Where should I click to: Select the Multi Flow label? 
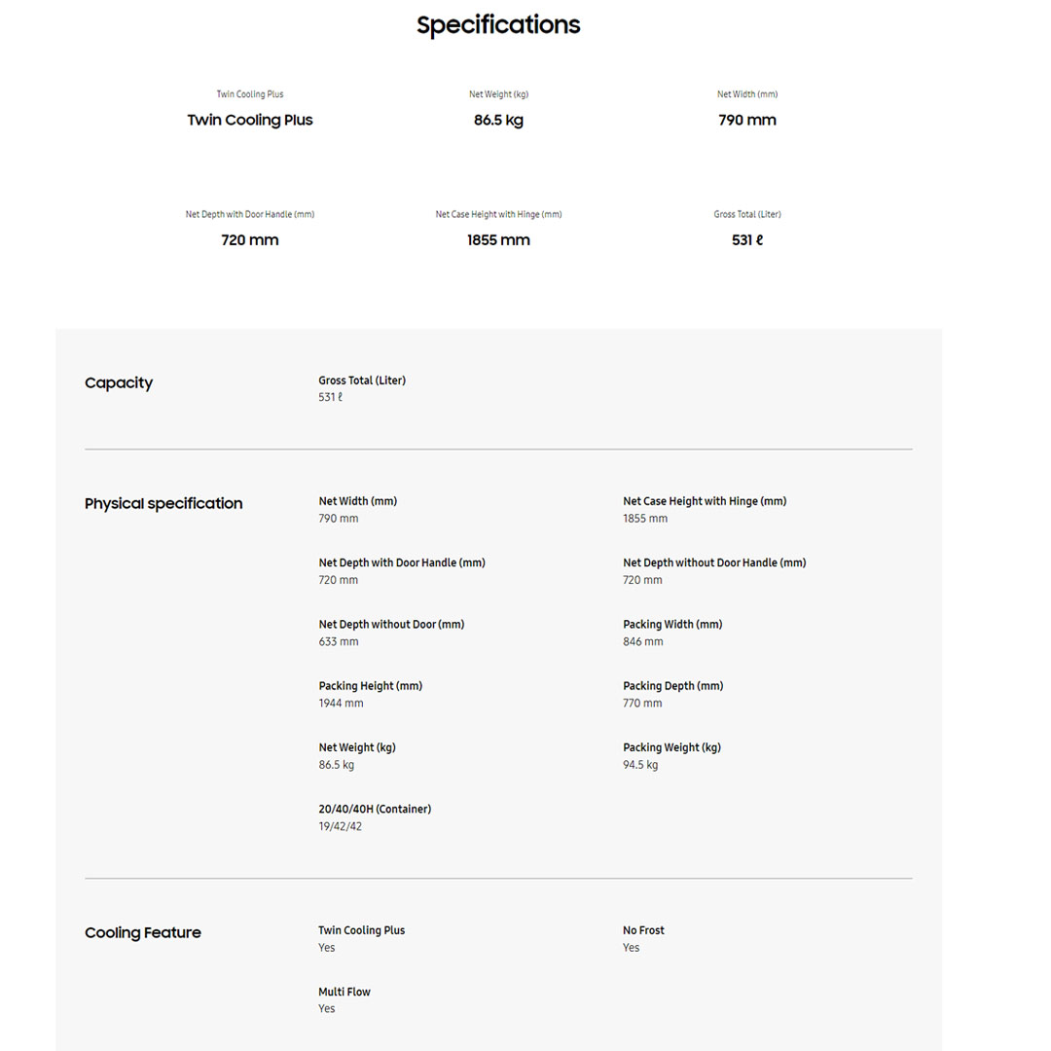(x=344, y=993)
